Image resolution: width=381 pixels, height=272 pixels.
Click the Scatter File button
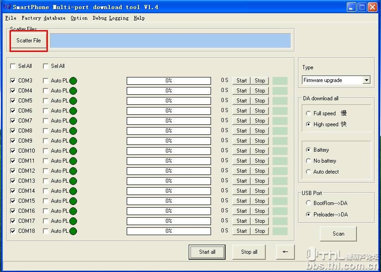pos(29,41)
